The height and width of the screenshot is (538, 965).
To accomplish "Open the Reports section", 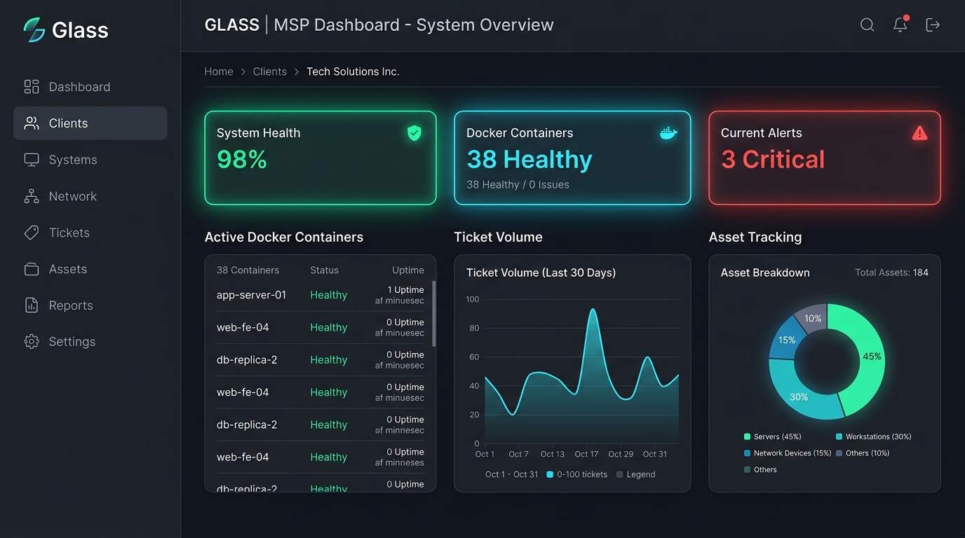I will click(x=90, y=305).
